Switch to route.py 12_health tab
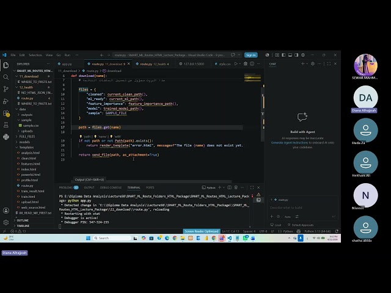391x293 pixels. coord(154,64)
